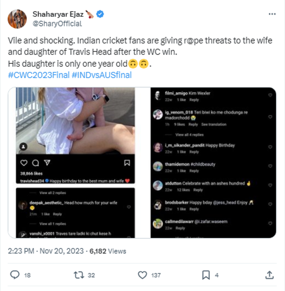Like the Instagram post heart icon

pyautogui.click(x=24, y=163)
